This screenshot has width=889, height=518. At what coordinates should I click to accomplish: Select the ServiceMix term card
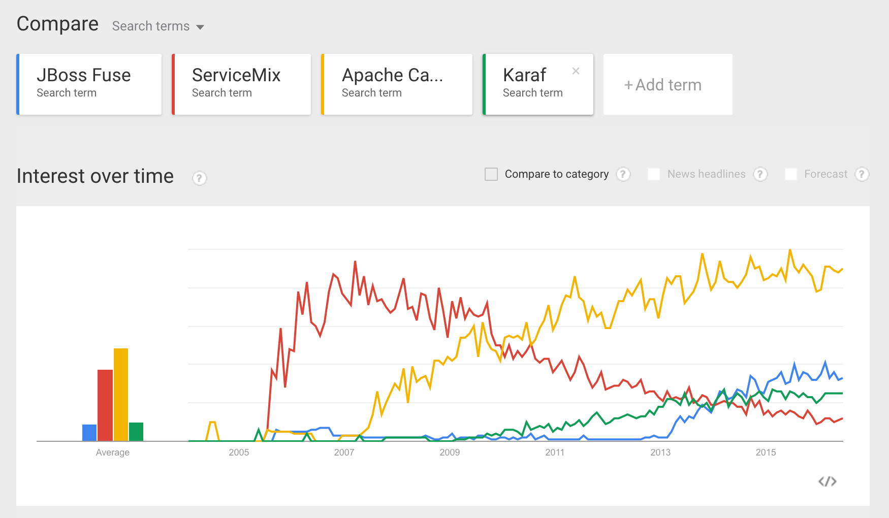[242, 84]
